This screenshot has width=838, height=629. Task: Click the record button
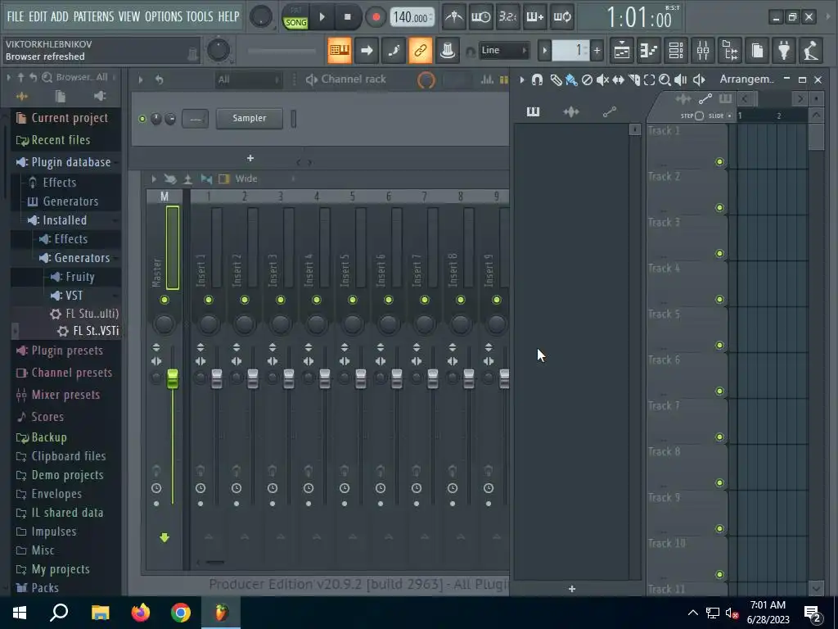pos(376,17)
